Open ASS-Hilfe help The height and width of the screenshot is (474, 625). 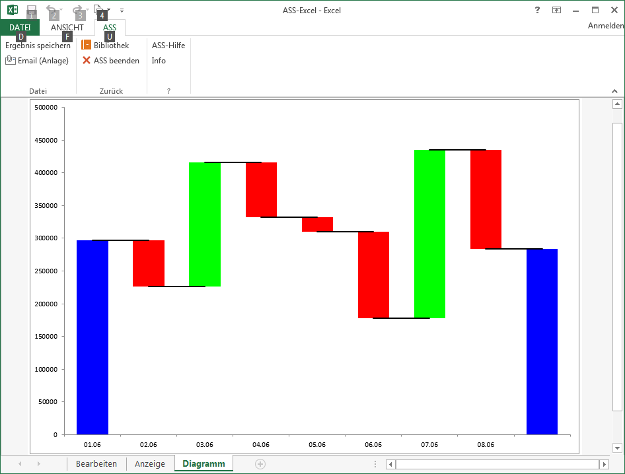[x=168, y=46]
